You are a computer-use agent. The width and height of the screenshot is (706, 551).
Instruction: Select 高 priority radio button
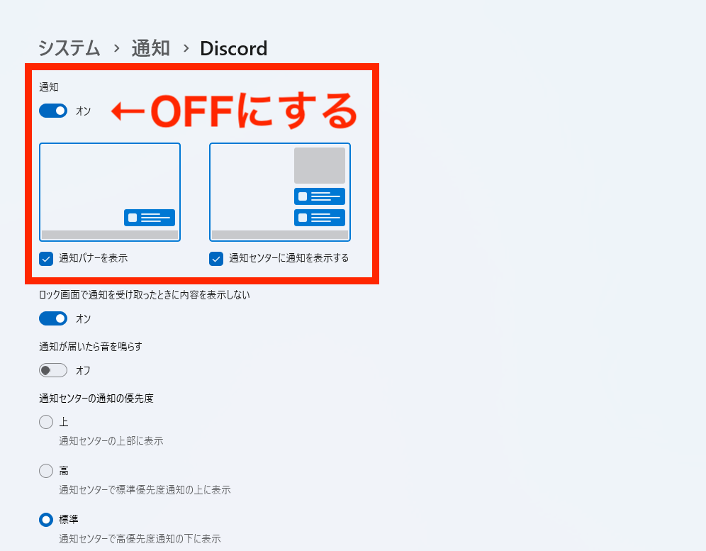pyautogui.click(x=46, y=471)
